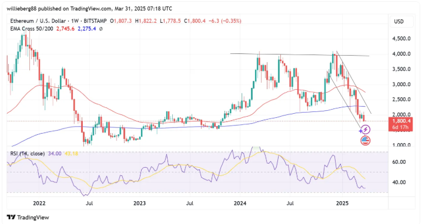Click the 2,500.0 price axis label

[401, 99]
